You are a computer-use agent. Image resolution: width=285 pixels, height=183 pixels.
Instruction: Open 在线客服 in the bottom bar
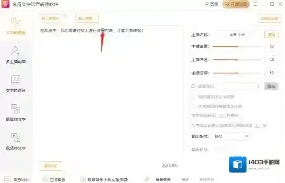click(x=54, y=180)
